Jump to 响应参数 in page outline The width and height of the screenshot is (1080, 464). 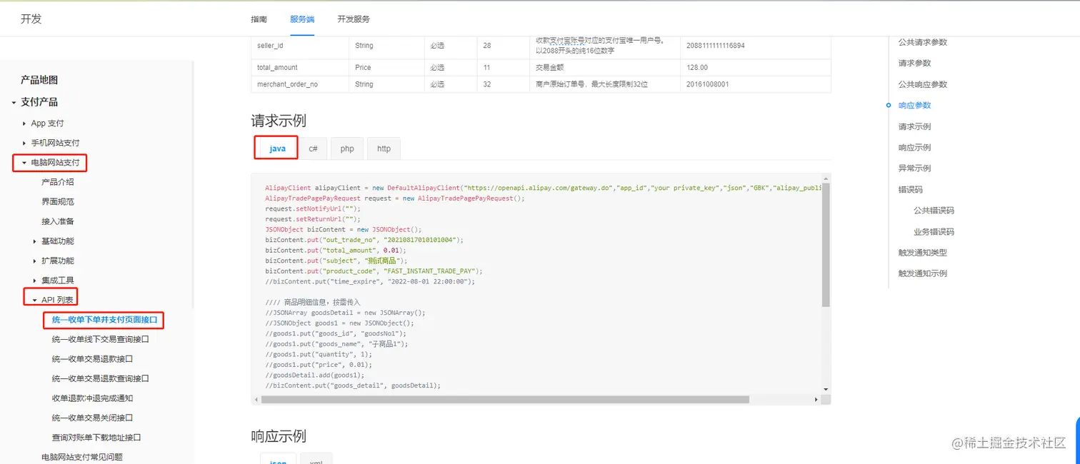click(915, 105)
